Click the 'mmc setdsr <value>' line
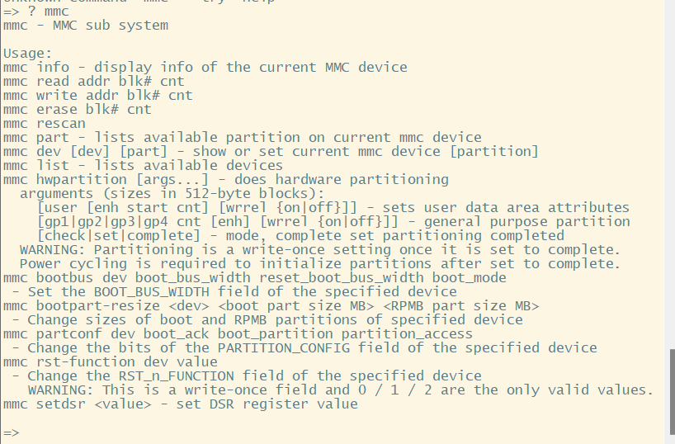The image size is (675, 444). (x=180, y=404)
